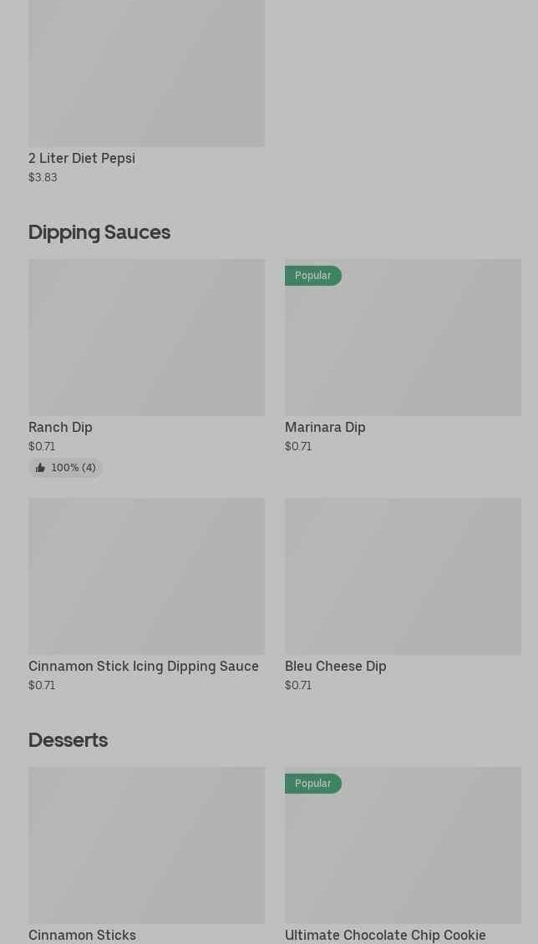Select the Marinara Dip item name
Image resolution: width=538 pixels, height=944 pixels.
point(325,428)
